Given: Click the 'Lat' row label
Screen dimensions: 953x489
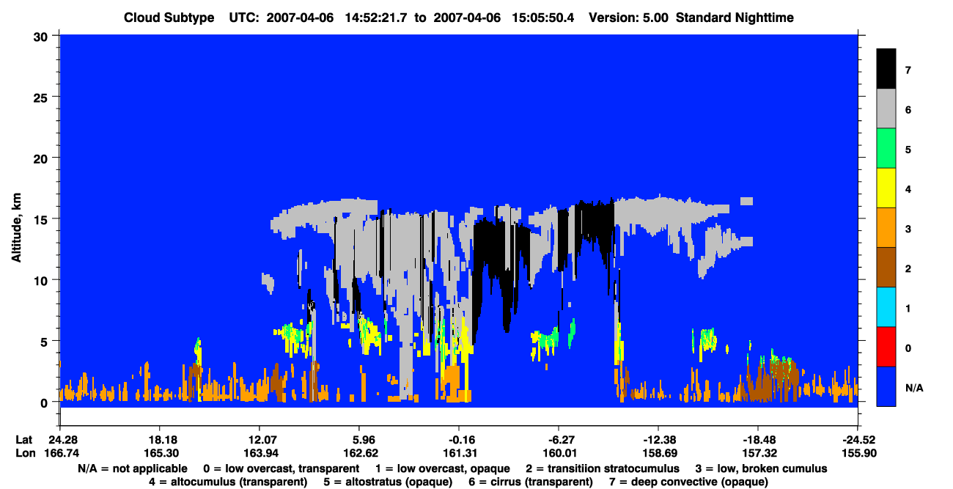Looking at the screenshot, I should 24,439.
